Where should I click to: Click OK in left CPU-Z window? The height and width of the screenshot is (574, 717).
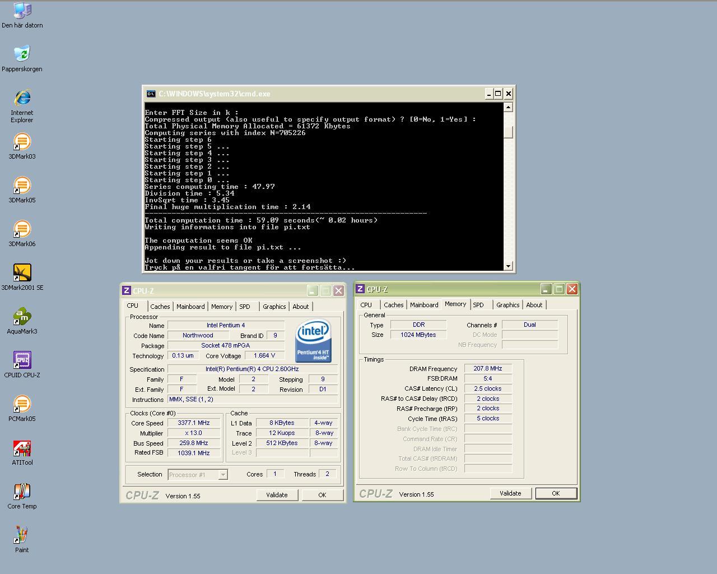tap(322, 495)
